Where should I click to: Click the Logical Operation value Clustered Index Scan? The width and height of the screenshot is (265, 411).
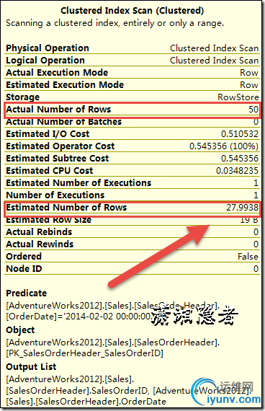(x=214, y=61)
